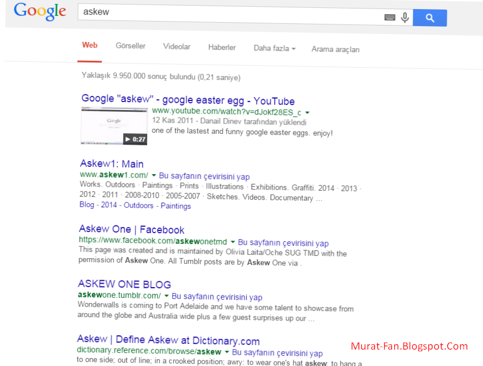Open the Outdoors sitelink under Askew1
This screenshot has height=366, width=483.
pos(139,205)
